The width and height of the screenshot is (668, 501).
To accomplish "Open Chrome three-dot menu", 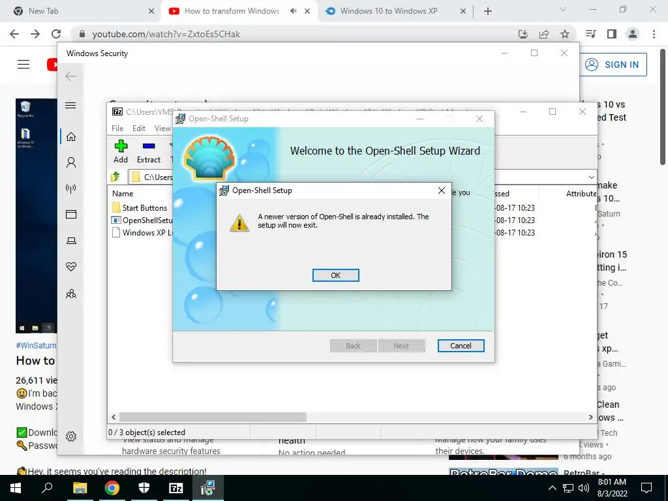I will point(654,34).
